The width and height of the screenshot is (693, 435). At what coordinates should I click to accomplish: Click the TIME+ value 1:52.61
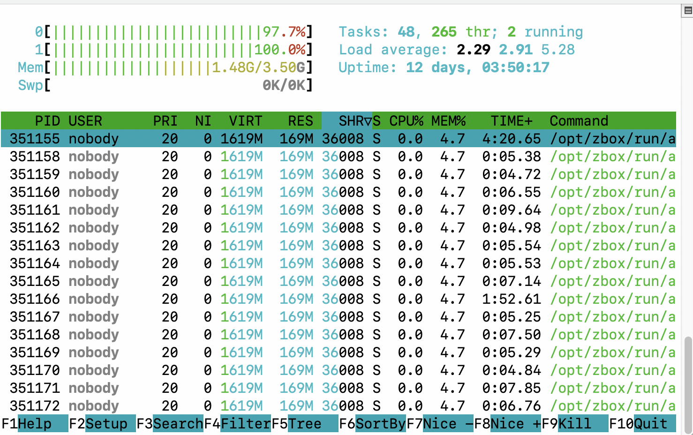(x=512, y=299)
